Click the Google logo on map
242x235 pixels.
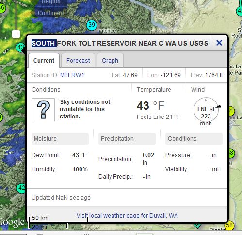(12, 222)
